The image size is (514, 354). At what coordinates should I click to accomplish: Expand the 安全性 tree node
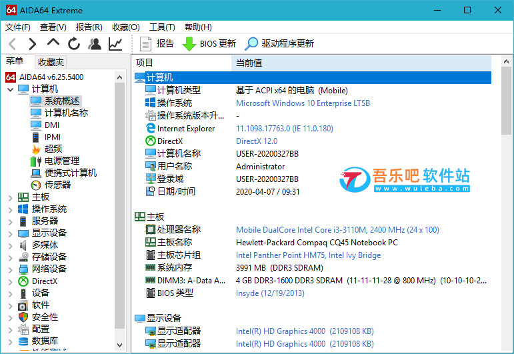[x=10, y=317]
